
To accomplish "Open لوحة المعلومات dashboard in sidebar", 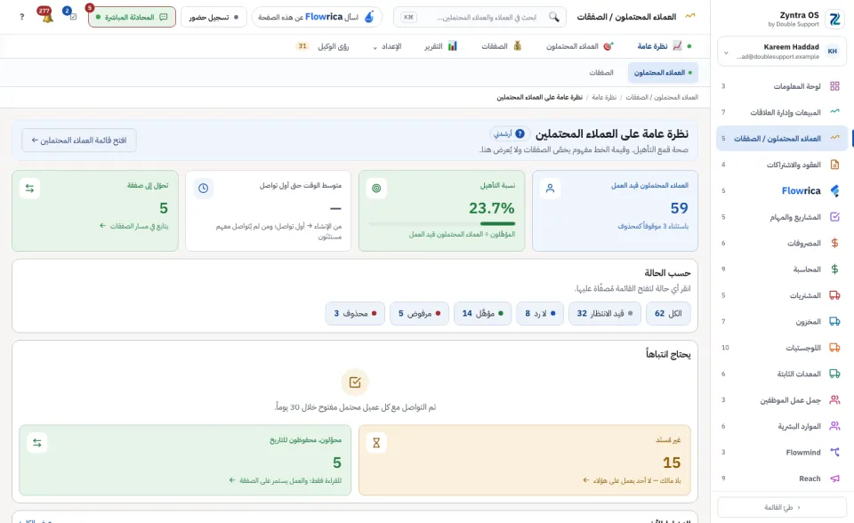I will coord(782,86).
